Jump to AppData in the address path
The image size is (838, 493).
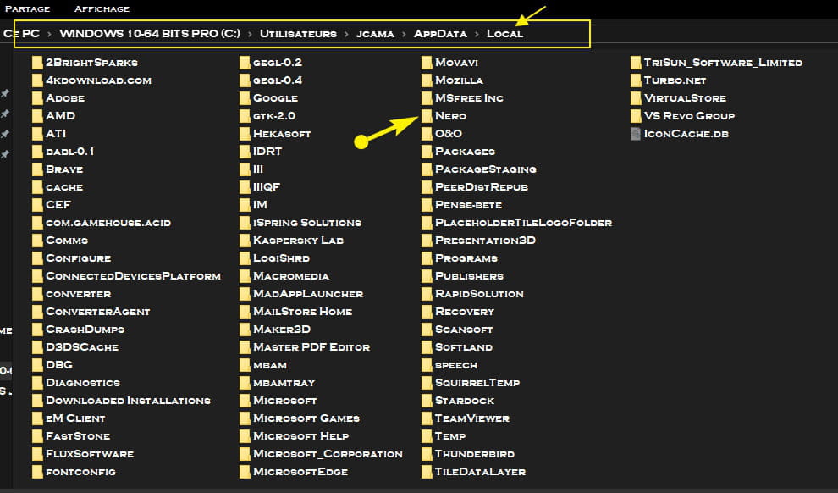(440, 33)
